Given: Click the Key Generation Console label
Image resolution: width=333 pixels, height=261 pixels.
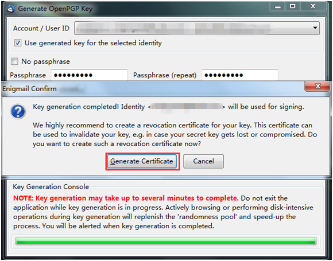Looking at the screenshot, I should click(x=51, y=187).
